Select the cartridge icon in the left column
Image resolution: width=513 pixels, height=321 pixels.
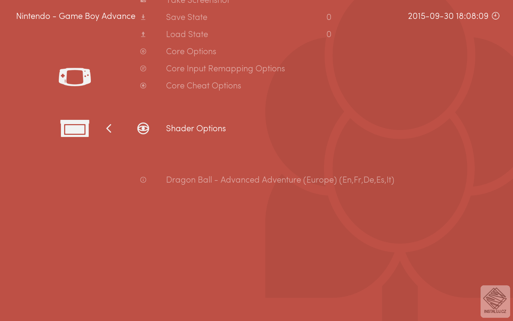[75, 128]
